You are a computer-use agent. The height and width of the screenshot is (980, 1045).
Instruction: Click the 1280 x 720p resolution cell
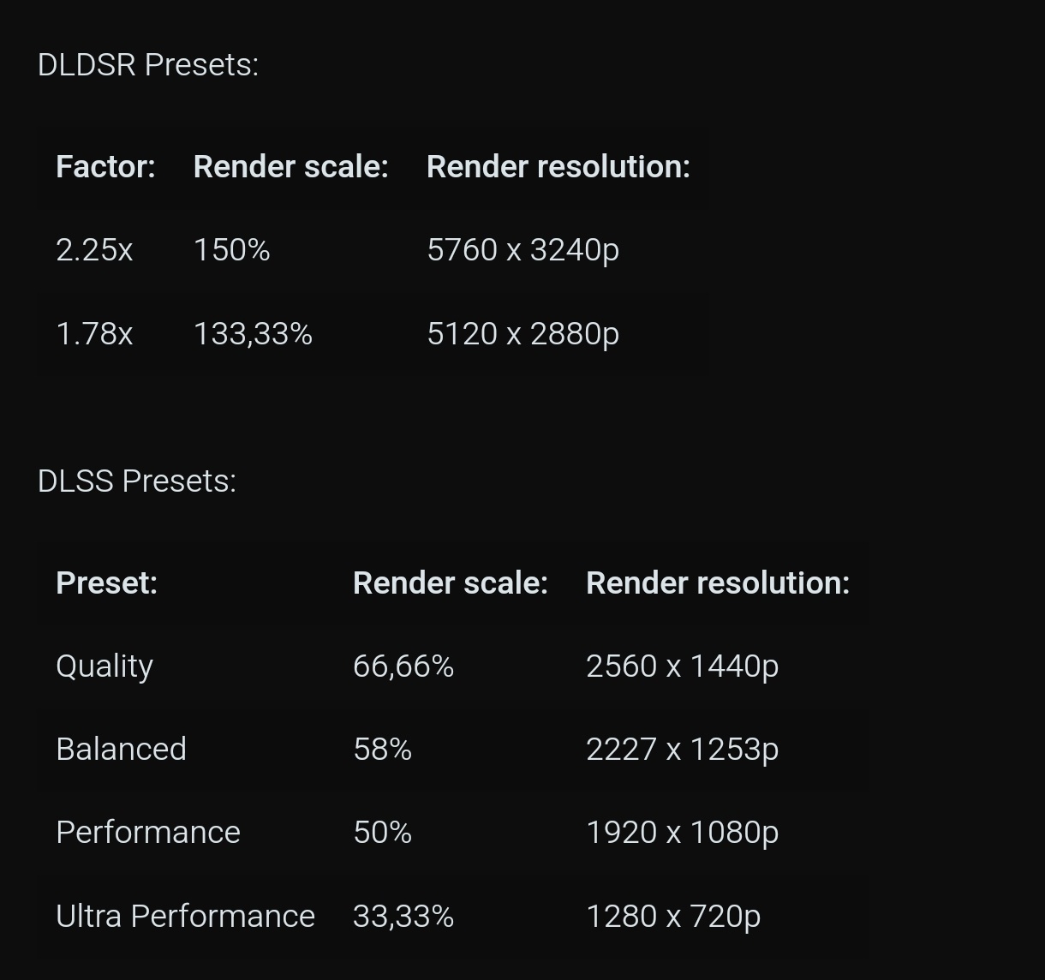pyautogui.click(x=673, y=917)
